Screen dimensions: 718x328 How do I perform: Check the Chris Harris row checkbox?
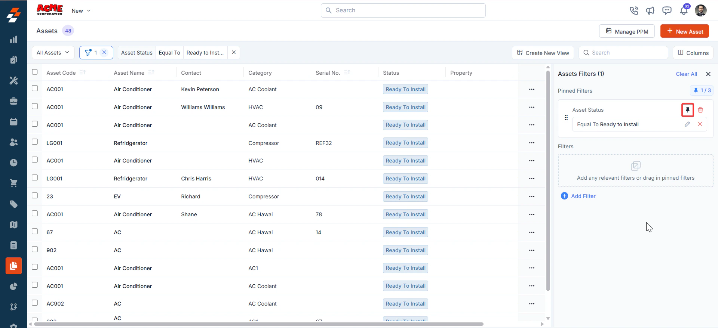(x=35, y=177)
